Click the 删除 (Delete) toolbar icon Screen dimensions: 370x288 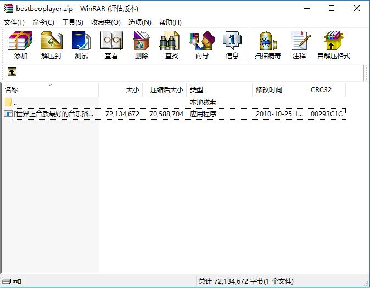click(142, 45)
